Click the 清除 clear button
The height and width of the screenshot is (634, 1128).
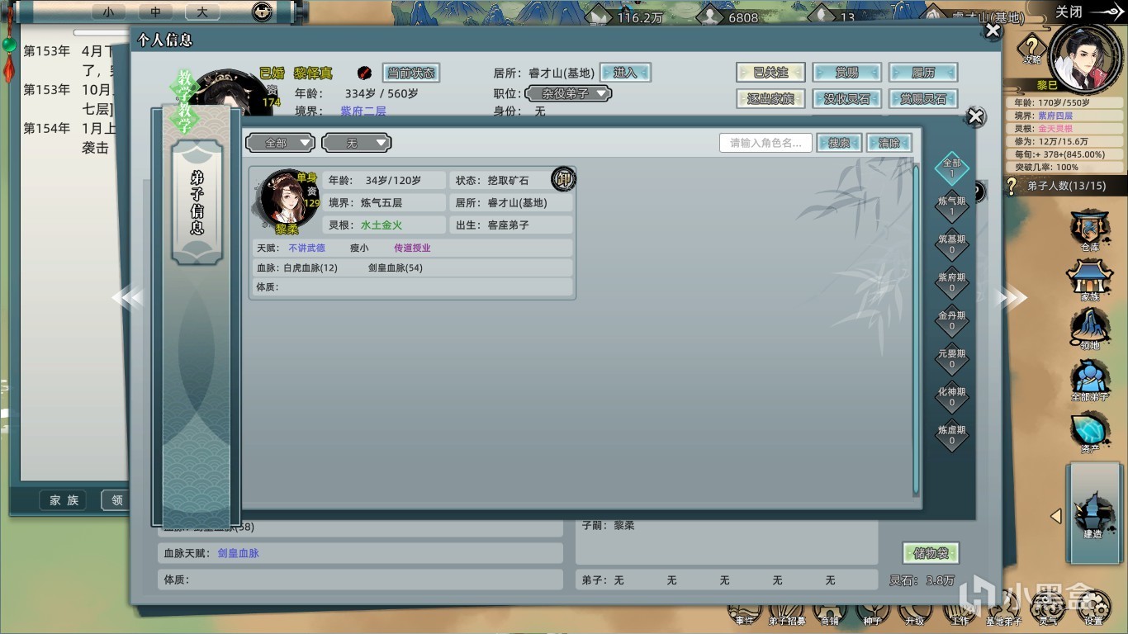click(x=889, y=143)
